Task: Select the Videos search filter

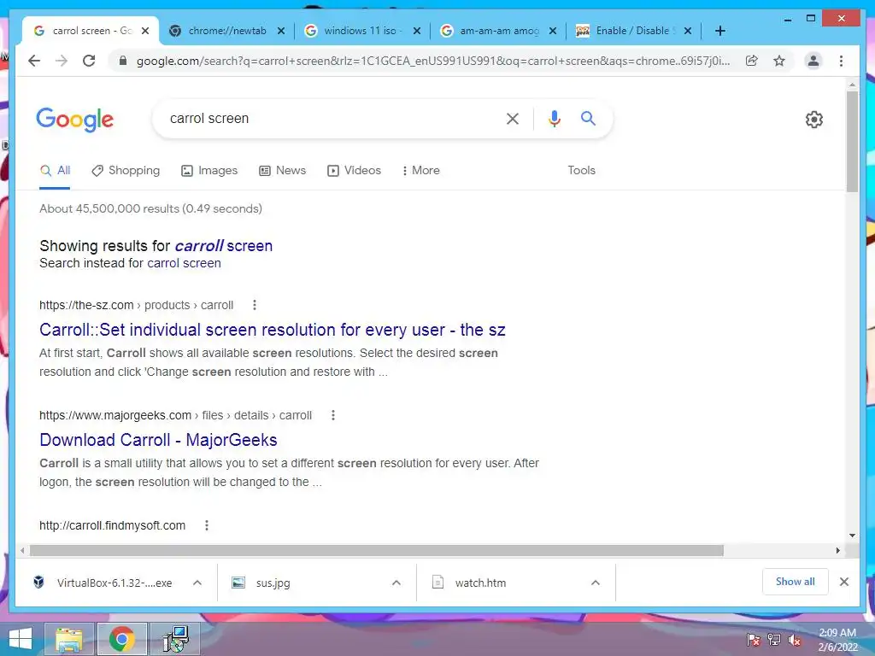Action: [355, 171]
